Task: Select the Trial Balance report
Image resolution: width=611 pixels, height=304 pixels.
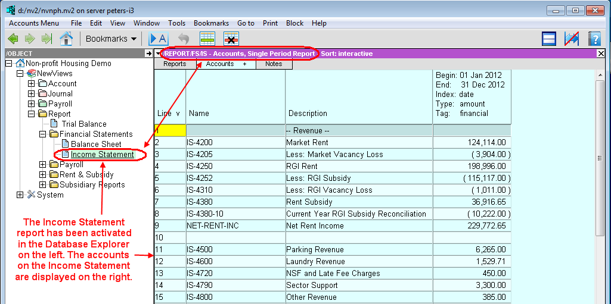Action: (x=83, y=124)
